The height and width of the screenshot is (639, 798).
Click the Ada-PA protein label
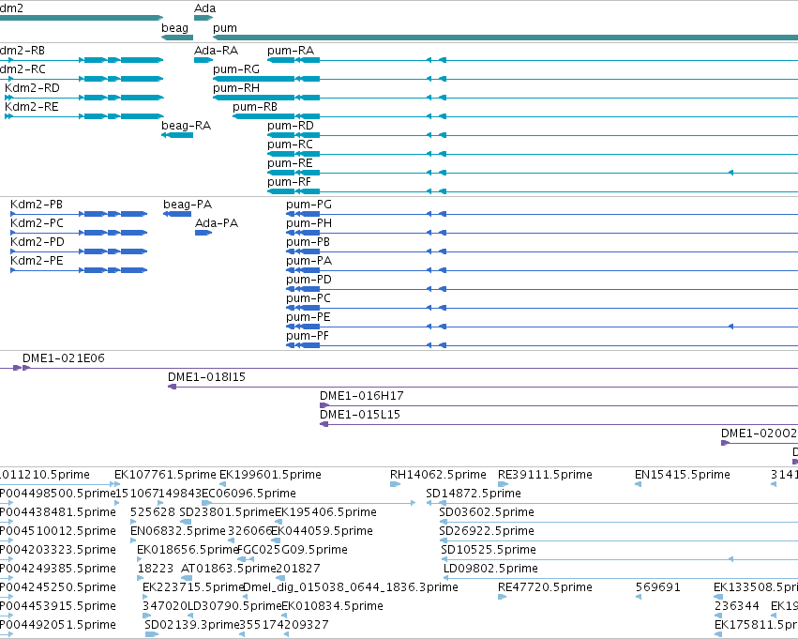217,223
